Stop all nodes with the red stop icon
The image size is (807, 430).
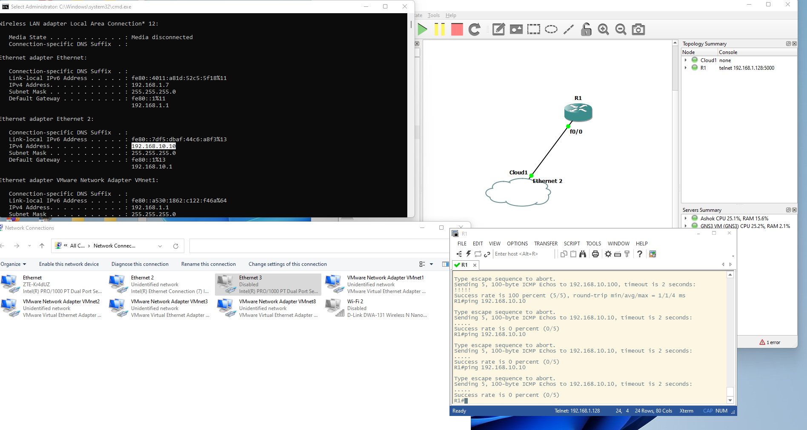tap(457, 29)
